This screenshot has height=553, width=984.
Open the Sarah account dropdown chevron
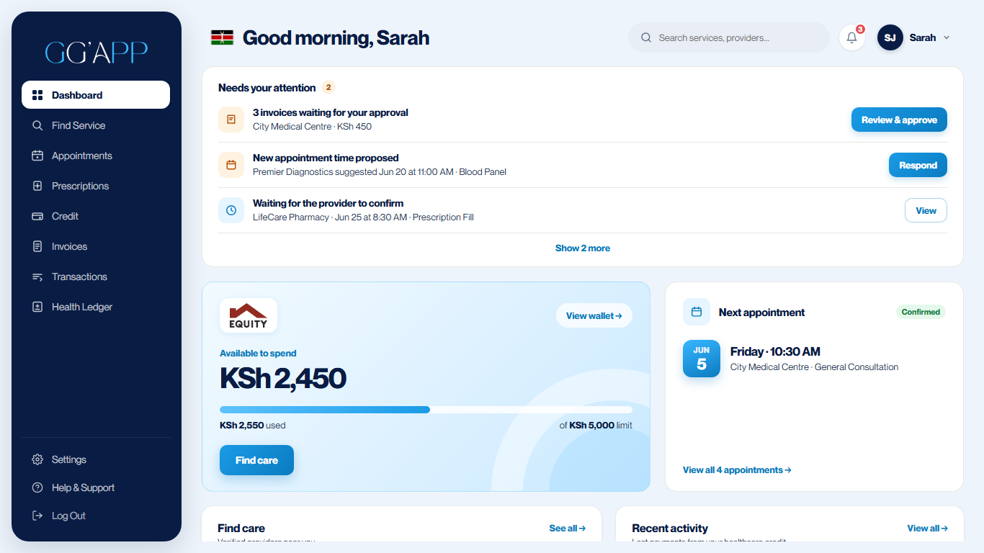pyautogui.click(x=947, y=37)
